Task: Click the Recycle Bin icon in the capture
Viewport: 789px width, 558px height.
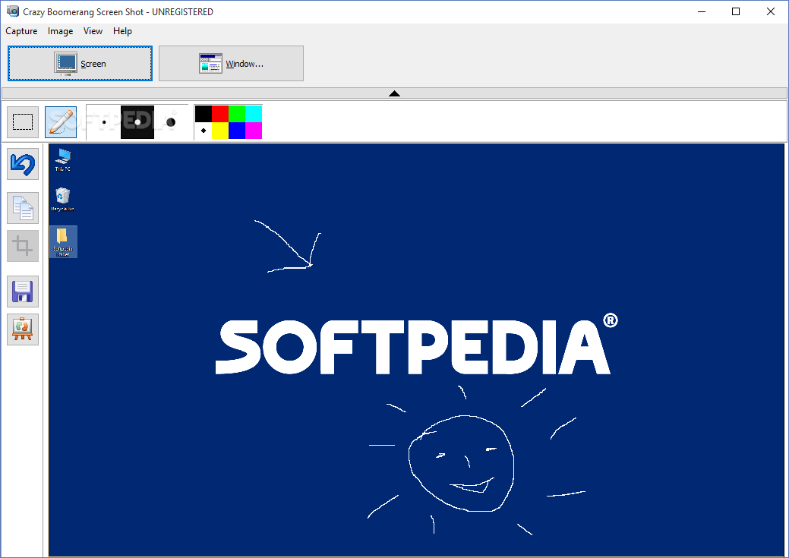Action: 63,200
